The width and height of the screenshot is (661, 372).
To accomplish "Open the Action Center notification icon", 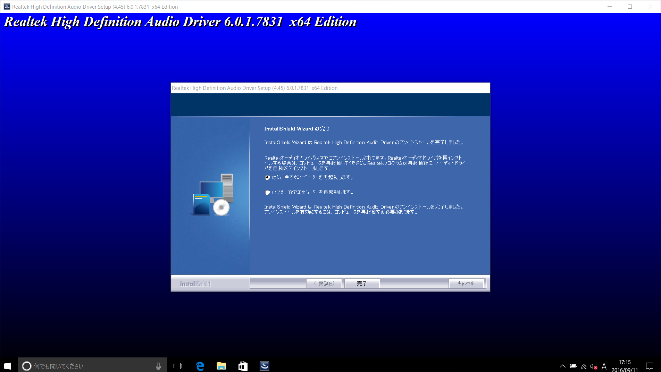I will [650, 366].
